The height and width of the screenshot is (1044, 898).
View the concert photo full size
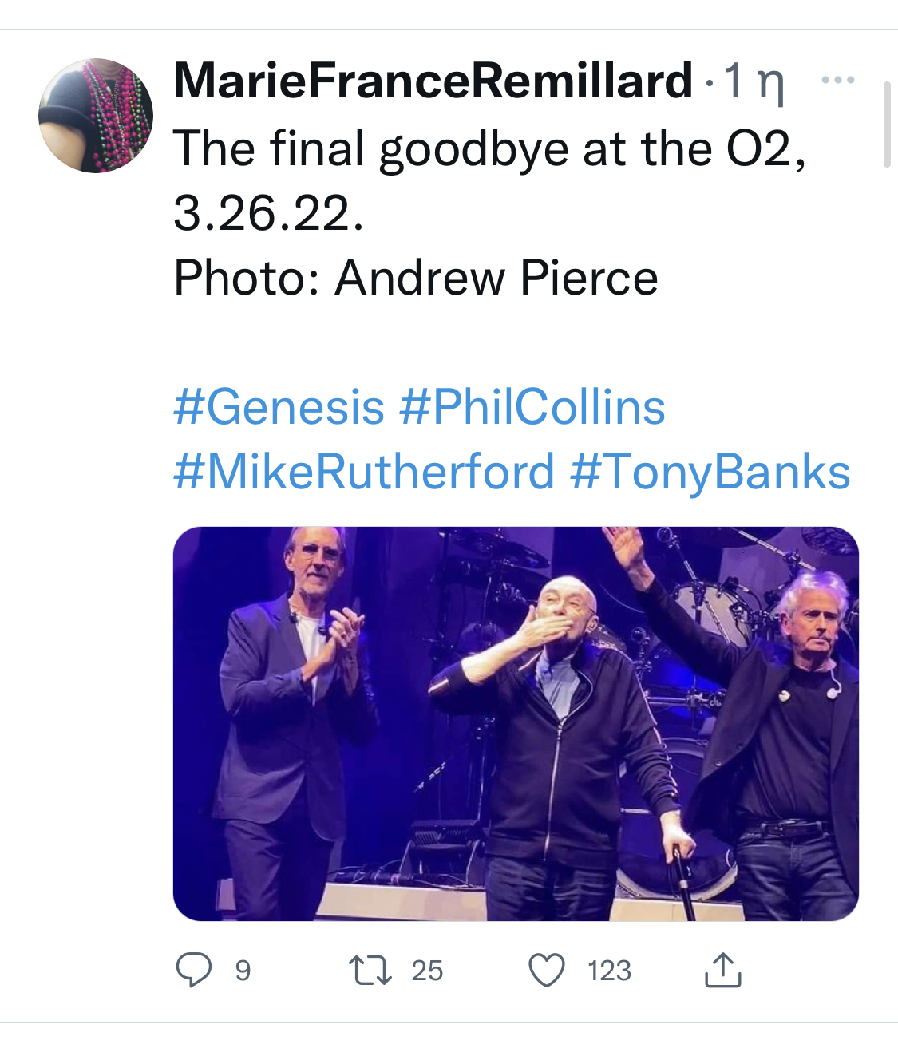tap(516, 723)
